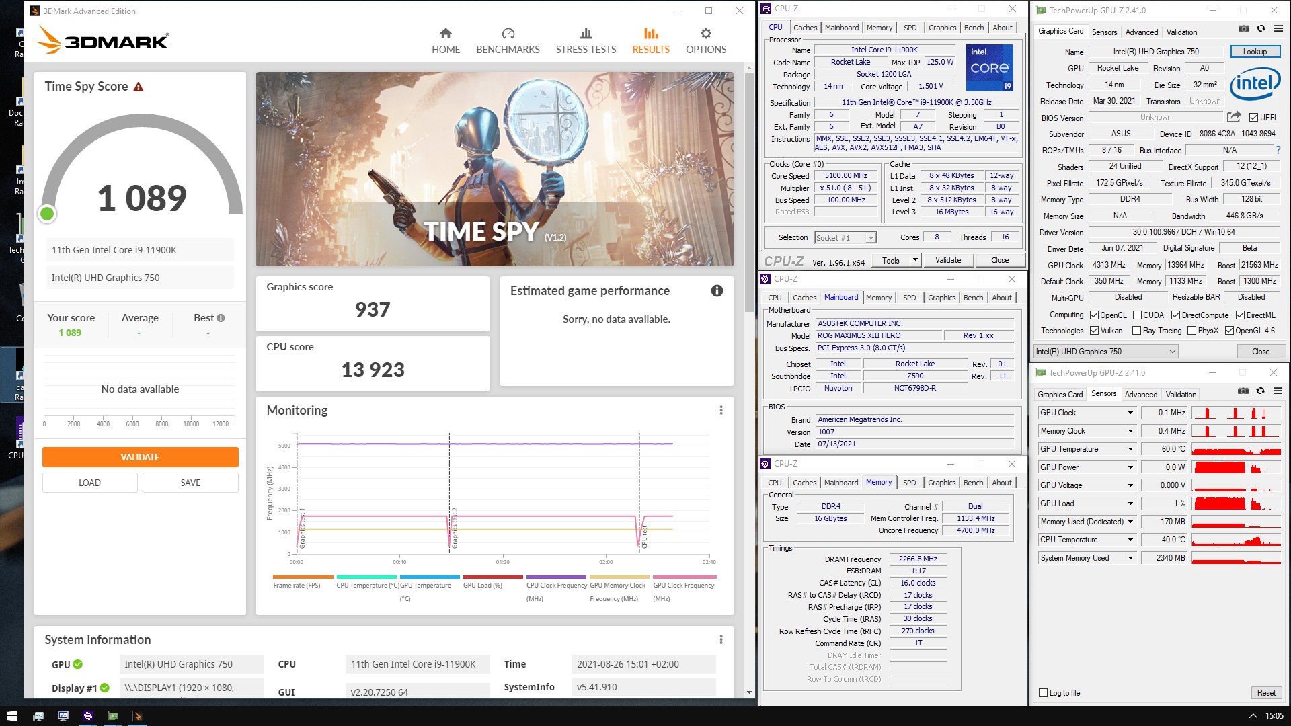
Task: Click the scroll down arrow in 3DMark
Action: [748, 692]
